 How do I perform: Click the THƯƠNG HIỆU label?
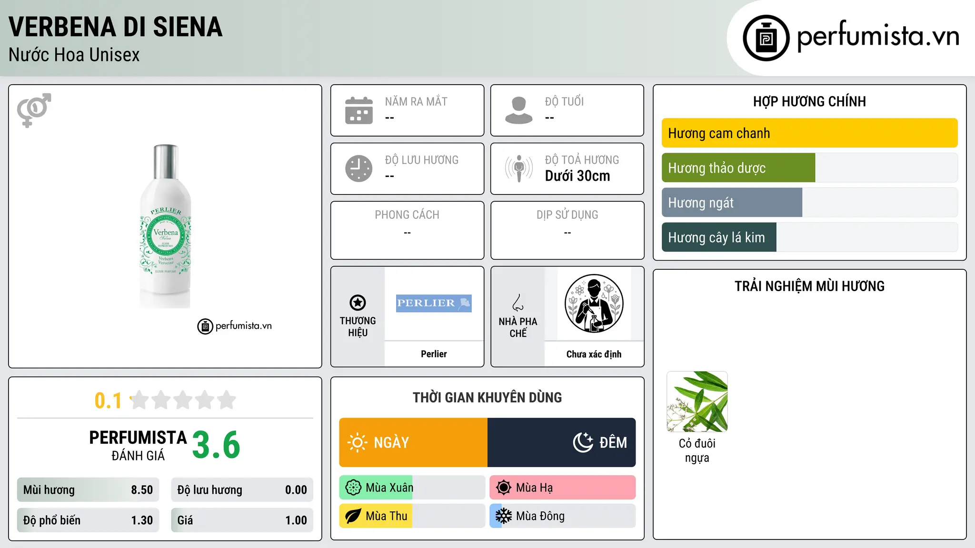[358, 327]
